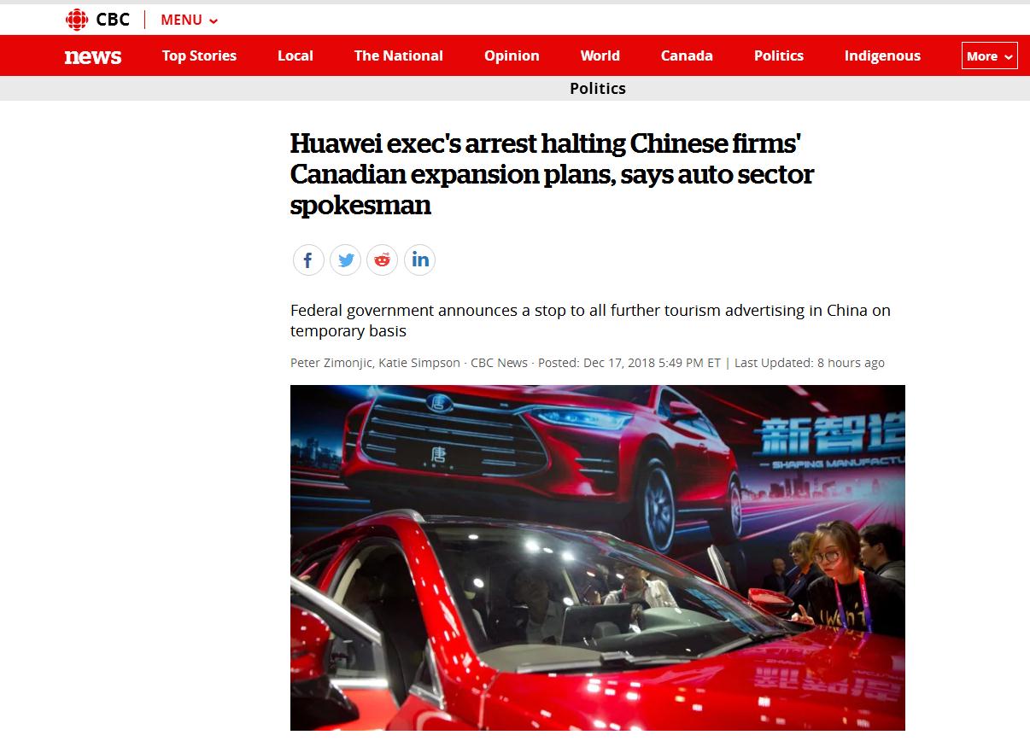This screenshot has width=1030, height=741.
Task: Open the Local news section
Action: [x=296, y=55]
